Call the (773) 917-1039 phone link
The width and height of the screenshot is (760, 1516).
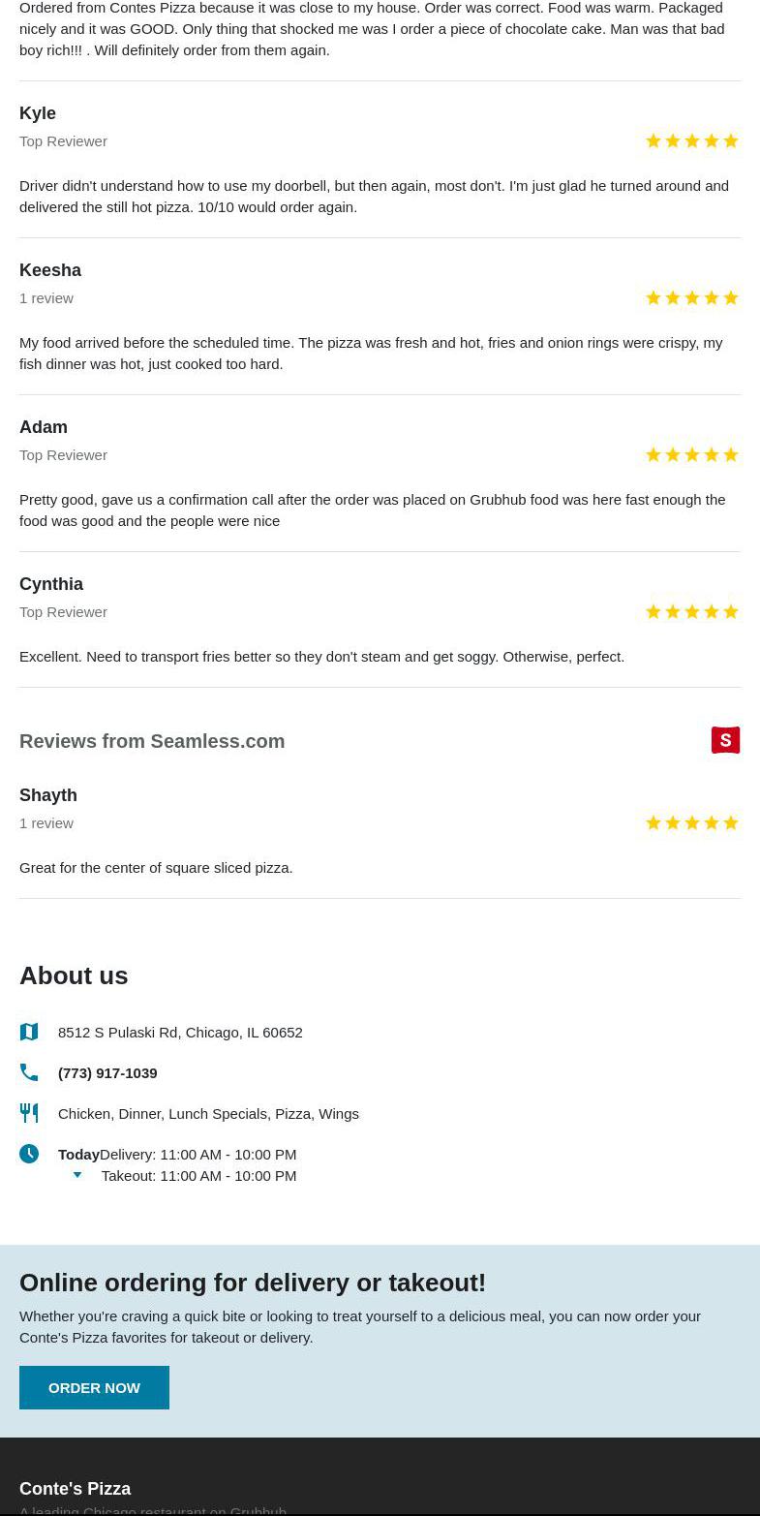[x=107, y=1072]
